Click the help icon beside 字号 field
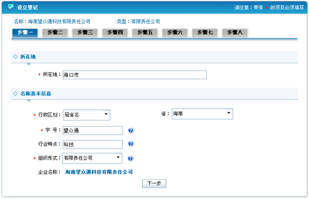The image size is (309, 199). click(131, 131)
